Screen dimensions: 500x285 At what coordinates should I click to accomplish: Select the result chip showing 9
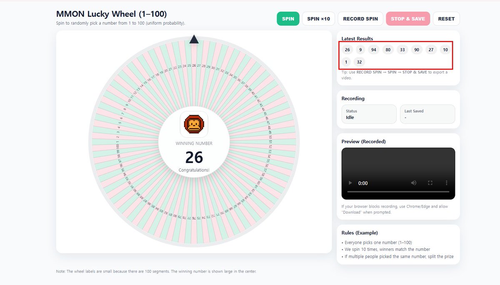[360, 50]
